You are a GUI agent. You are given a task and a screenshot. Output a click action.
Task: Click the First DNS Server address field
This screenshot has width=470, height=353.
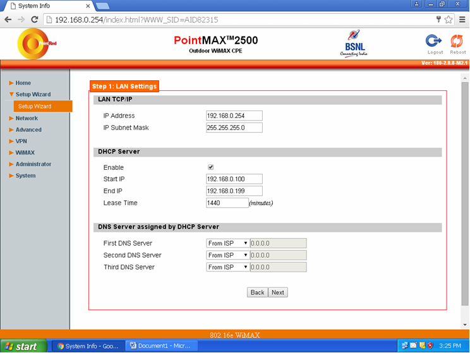[278, 243]
